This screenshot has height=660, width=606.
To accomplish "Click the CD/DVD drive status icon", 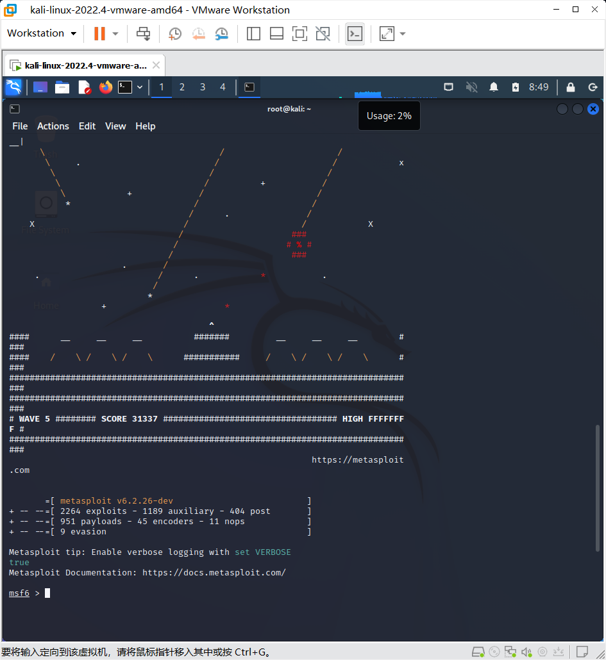I will click(494, 652).
